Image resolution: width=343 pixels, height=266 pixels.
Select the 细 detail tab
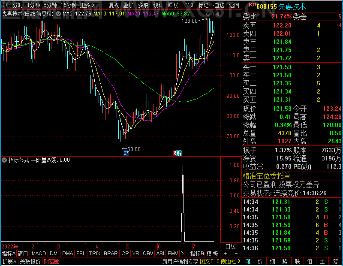[273, 261]
